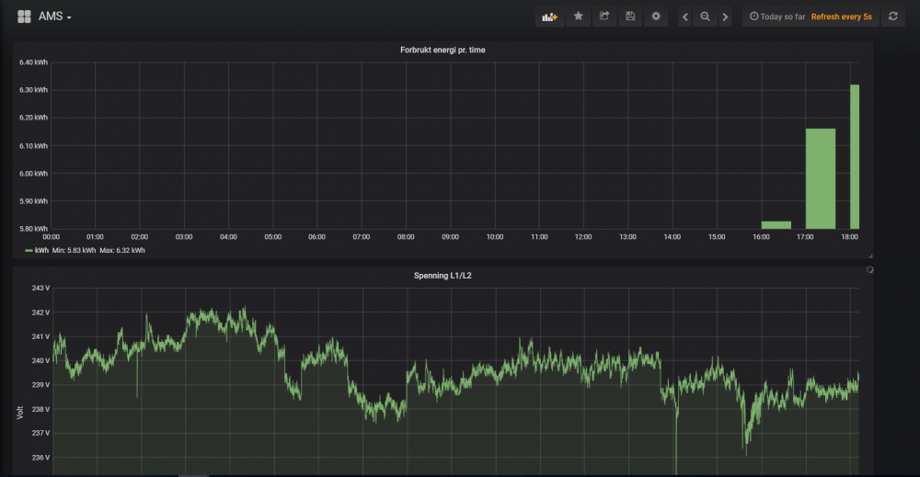Image resolution: width=920 pixels, height=477 pixels.
Task: Toggle the kWh series in legend
Action: [x=41, y=250]
